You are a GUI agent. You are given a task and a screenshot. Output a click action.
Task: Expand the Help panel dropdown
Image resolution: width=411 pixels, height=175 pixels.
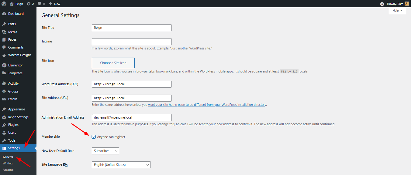pos(397,10)
